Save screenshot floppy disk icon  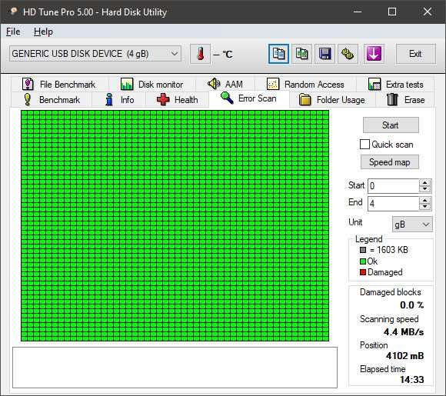325,54
